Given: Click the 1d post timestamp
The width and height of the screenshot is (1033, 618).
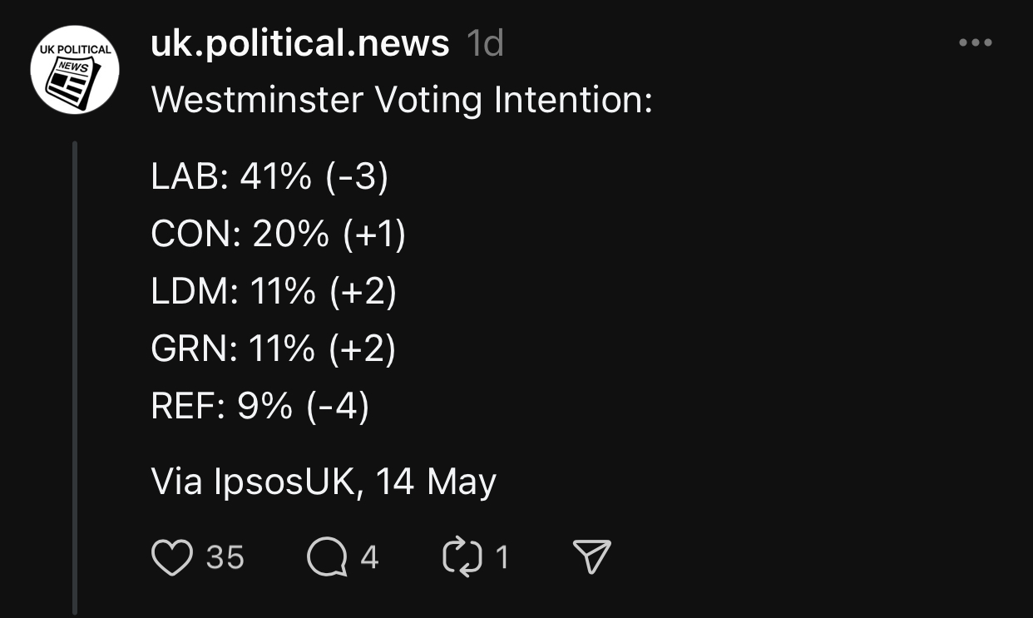Looking at the screenshot, I should (485, 42).
